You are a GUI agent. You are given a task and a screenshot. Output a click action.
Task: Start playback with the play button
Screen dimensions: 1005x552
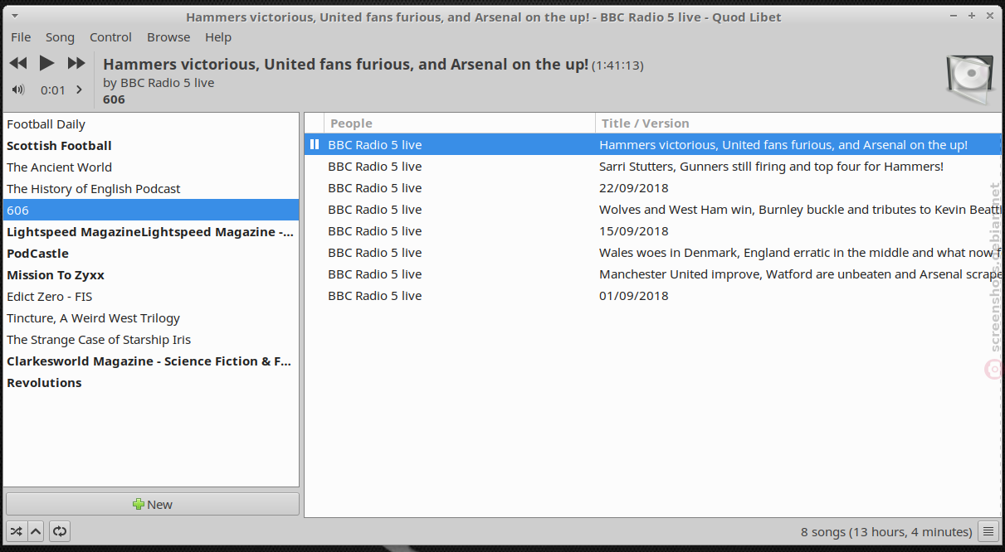coord(47,63)
